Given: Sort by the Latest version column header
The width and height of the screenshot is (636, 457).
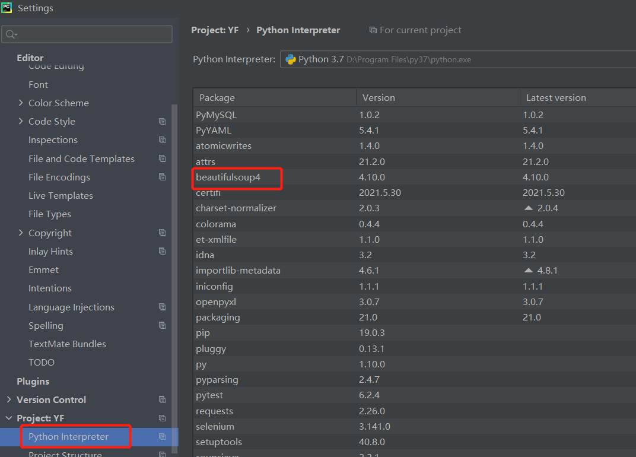Looking at the screenshot, I should 578,98.
